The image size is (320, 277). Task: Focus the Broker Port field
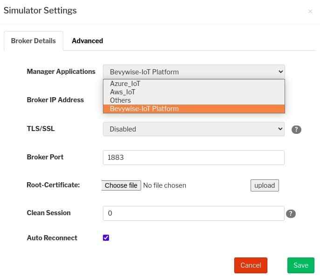(193, 158)
